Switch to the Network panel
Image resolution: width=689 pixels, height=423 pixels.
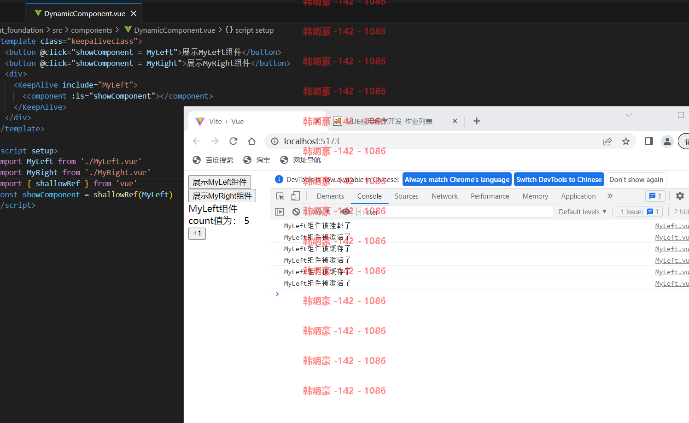click(444, 196)
